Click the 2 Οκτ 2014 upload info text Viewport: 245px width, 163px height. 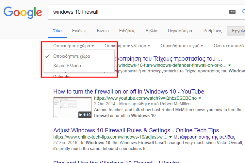[x=142, y=104]
